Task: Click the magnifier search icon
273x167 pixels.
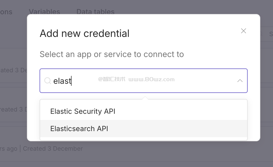Action: (47, 81)
